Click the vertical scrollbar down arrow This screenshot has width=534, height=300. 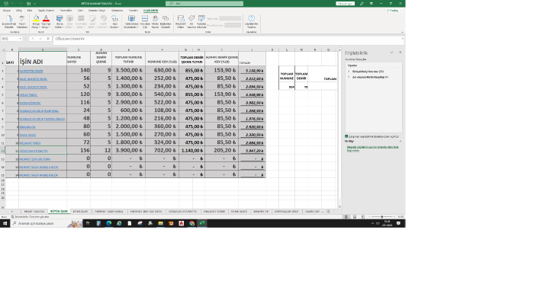click(x=339, y=207)
